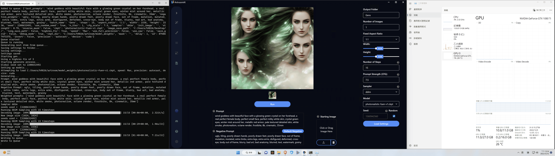Toggle the Random seed checkbox
Image resolution: width=555 pixels, height=156 pixels.
[394, 116]
